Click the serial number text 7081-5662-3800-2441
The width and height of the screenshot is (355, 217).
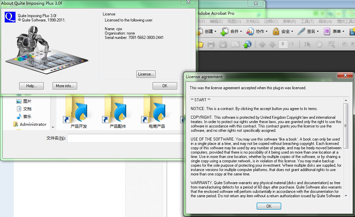tap(146, 38)
